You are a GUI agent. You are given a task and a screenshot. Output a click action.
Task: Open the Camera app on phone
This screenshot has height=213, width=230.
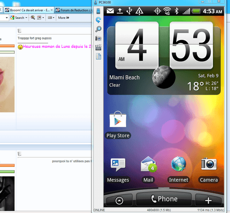click(x=209, y=170)
